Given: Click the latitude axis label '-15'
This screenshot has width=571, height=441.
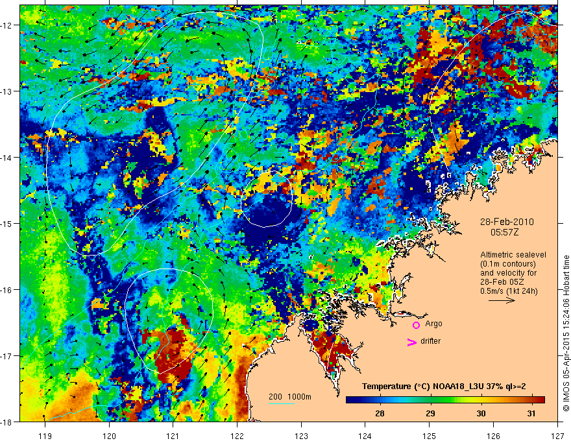Looking at the screenshot, I should 6,223.
